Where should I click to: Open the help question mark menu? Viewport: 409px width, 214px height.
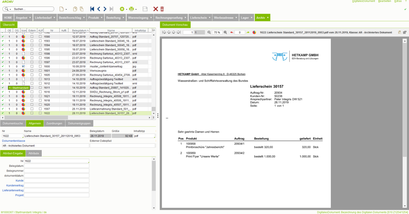click(x=405, y=1)
